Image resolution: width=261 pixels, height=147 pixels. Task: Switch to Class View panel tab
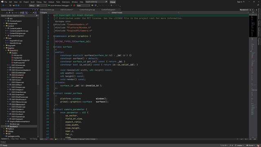click(15, 139)
